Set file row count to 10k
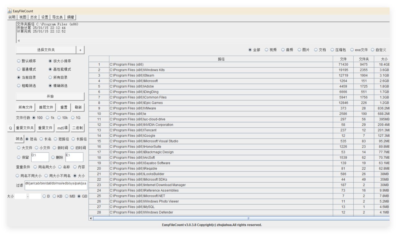Screen dimensions: 397x234 point(61,118)
